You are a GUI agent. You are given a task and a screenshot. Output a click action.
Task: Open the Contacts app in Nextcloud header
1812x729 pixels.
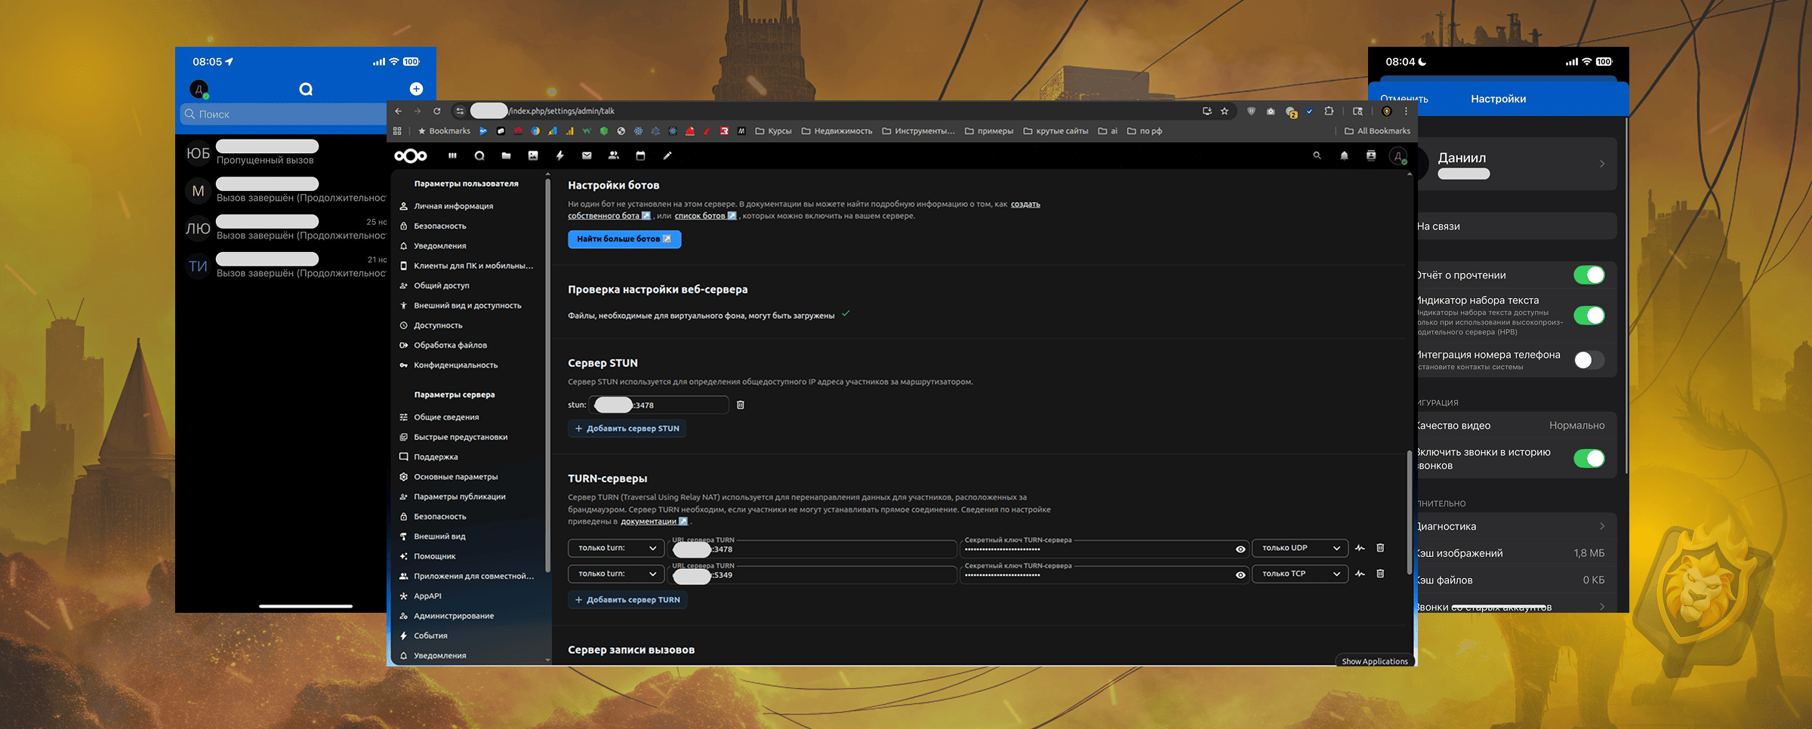[x=614, y=156]
